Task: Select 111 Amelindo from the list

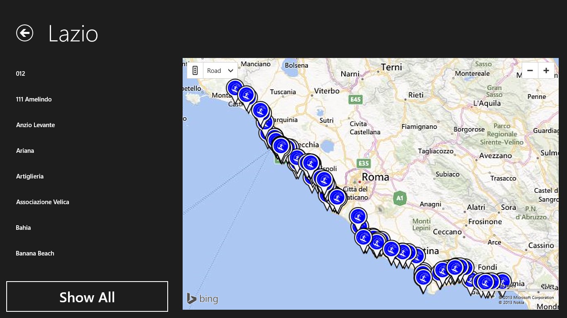Action: point(34,99)
